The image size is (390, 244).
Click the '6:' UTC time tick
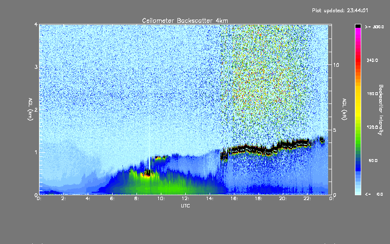112,199
